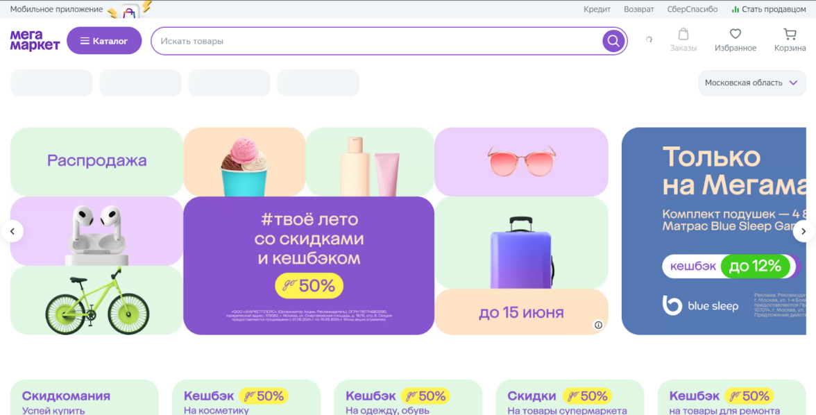Image resolution: width=816 pixels, height=415 pixels.
Task: Focus the Искать товары search field
Action: pos(375,41)
